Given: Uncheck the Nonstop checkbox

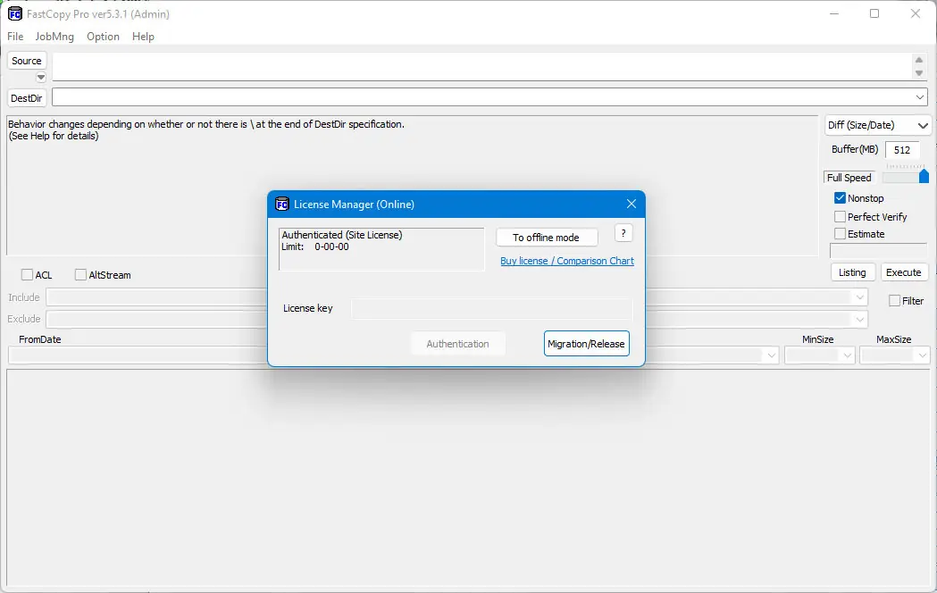Looking at the screenshot, I should pyautogui.click(x=840, y=198).
